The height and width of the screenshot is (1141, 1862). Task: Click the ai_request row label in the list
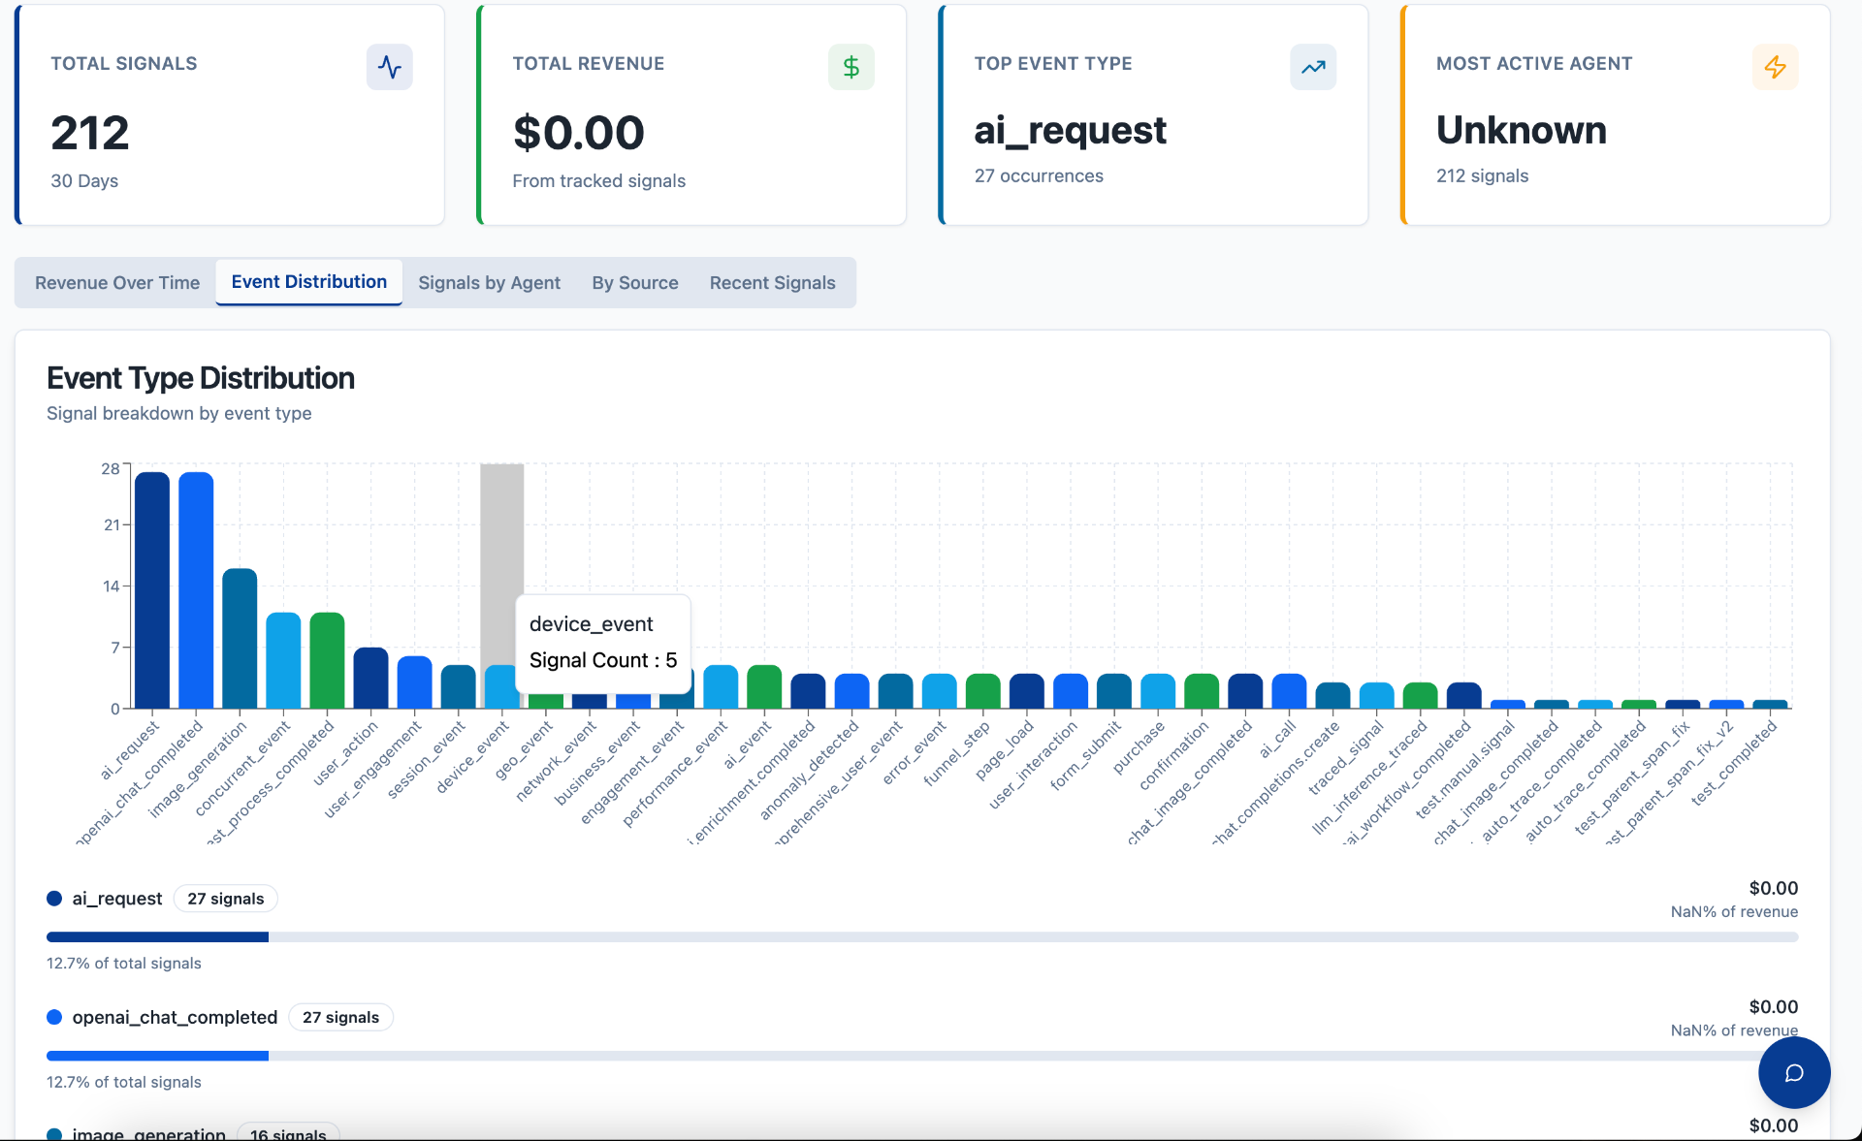(117, 899)
